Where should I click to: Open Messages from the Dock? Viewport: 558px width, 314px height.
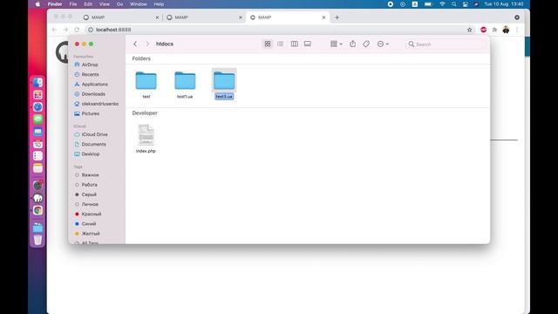tap(37, 119)
